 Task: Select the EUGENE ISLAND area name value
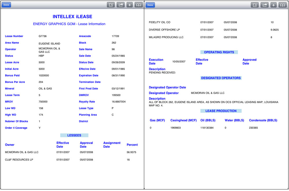pyautogui.click(x=49, y=44)
